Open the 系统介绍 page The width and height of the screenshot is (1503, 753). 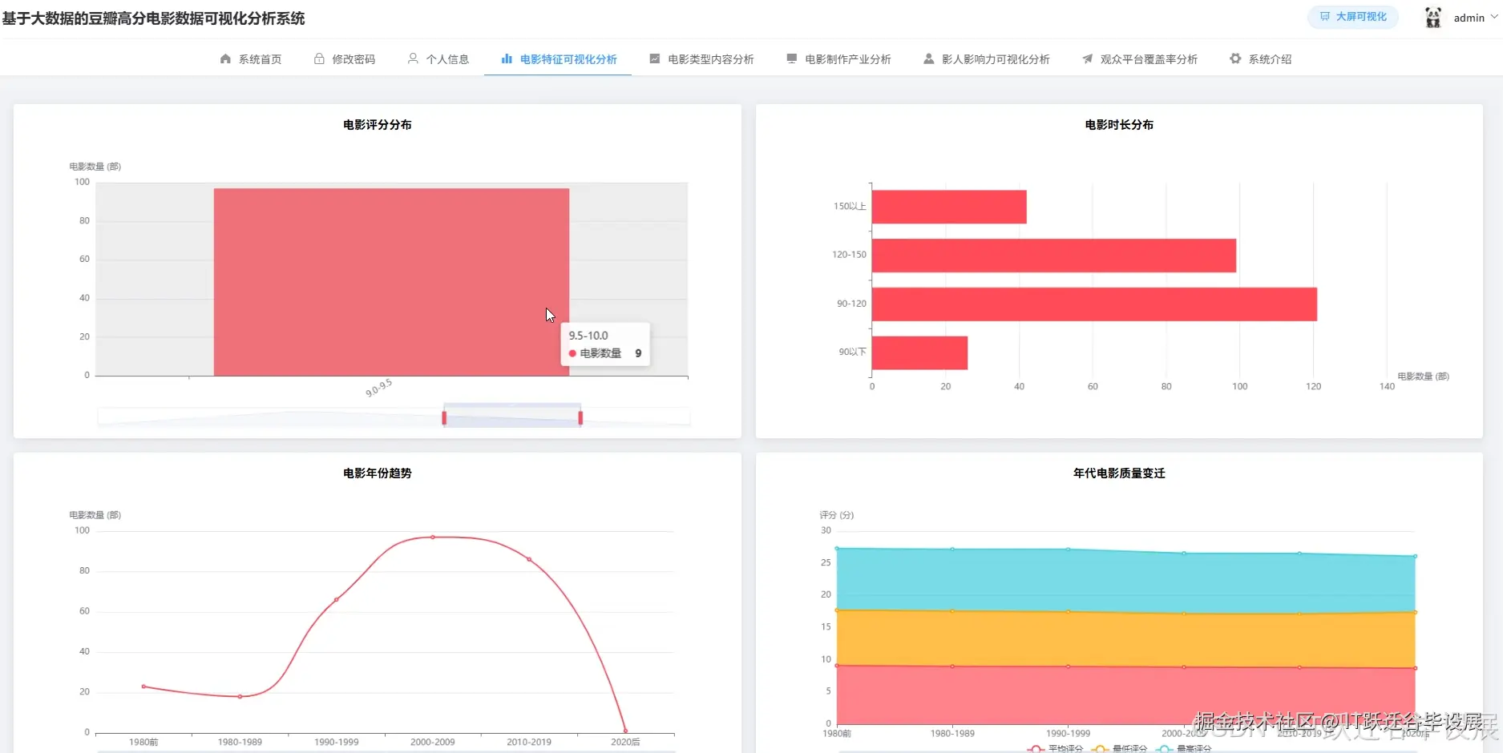tap(1261, 59)
